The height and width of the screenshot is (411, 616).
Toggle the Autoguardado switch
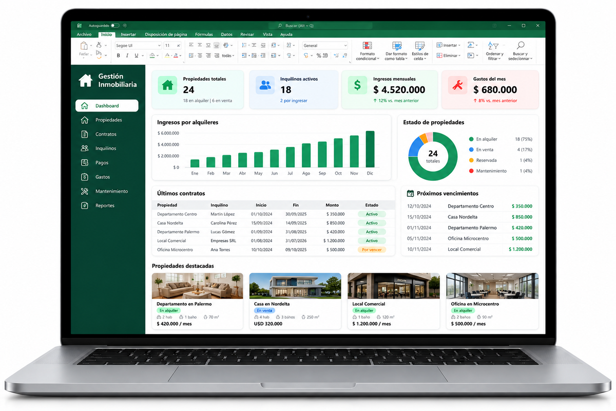tap(114, 25)
